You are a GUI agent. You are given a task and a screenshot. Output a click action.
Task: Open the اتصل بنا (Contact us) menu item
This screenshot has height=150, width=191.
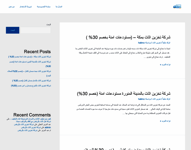coord(59,6)
